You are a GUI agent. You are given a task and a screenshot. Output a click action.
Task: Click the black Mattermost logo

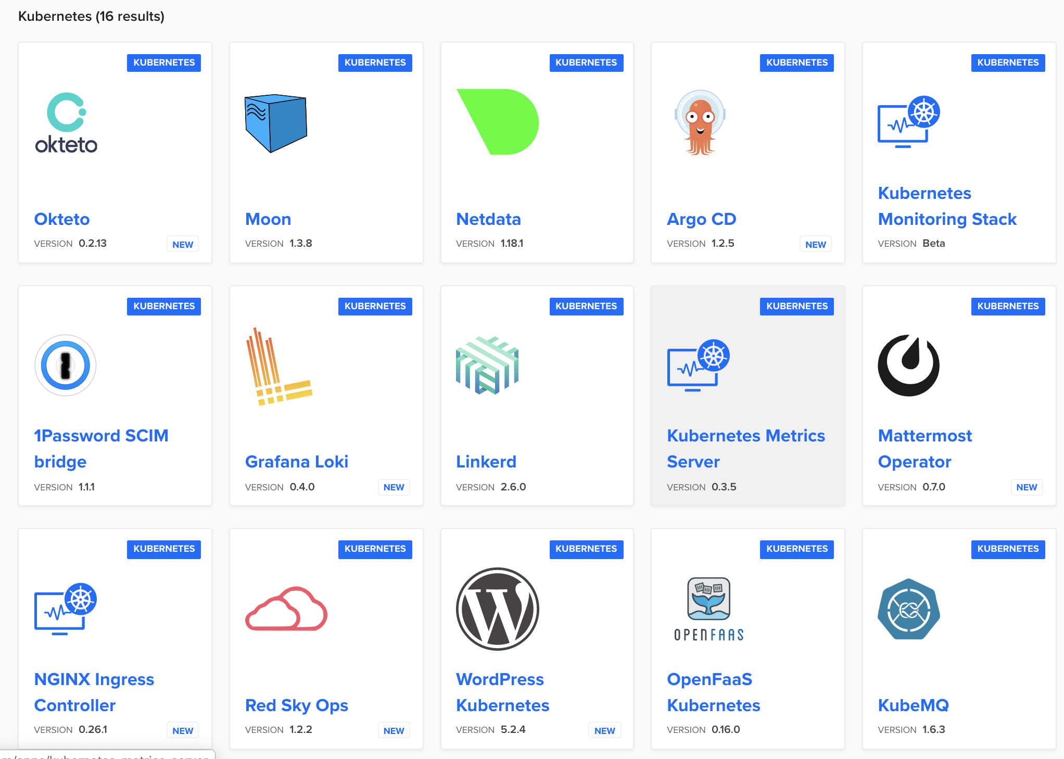(x=909, y=365)
